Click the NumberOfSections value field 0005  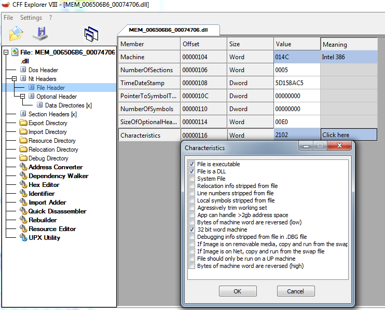(x=297, y=70)
